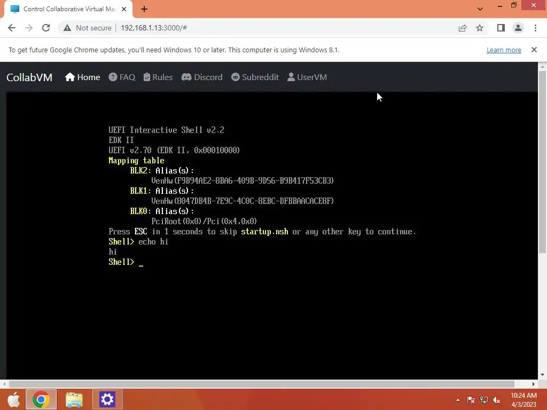Click the scroll down arrow of the vertical scrollbar
547x410 pixels.
click(x=542, y=375)
